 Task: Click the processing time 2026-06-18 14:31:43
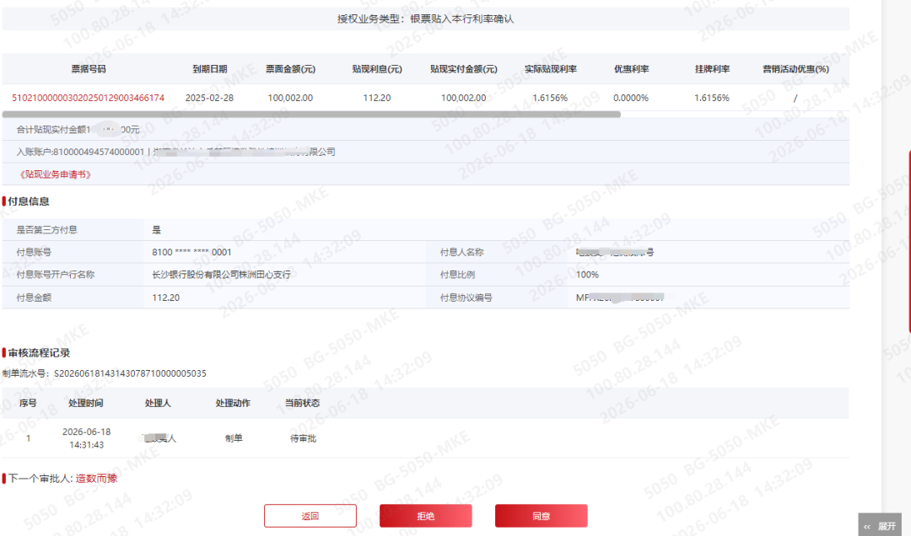coord(87,438)
